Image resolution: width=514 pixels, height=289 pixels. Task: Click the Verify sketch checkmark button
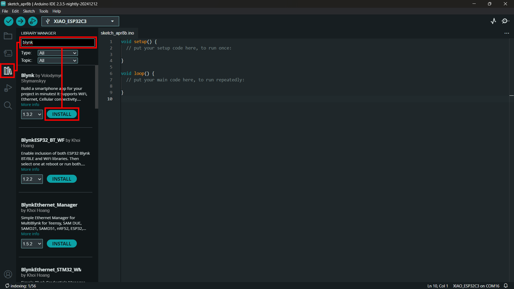click(9, 21)
